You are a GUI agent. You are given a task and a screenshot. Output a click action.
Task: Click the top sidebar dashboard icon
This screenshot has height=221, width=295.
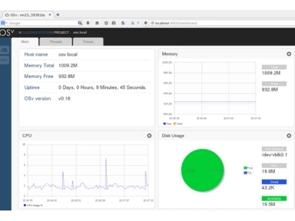4,50
